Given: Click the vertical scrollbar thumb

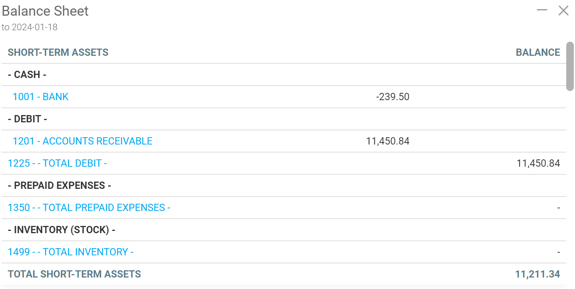Looking at the screenshot, I should click(570, 66).
